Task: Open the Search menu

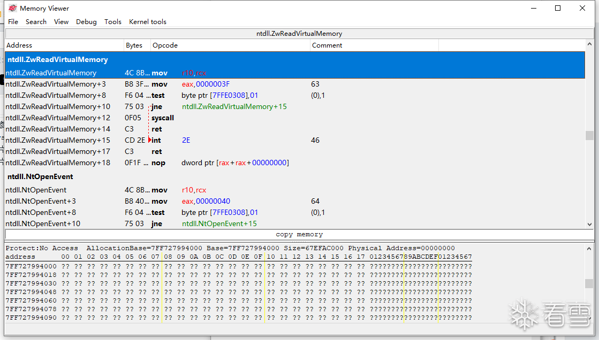Action: tap(36, 22)
